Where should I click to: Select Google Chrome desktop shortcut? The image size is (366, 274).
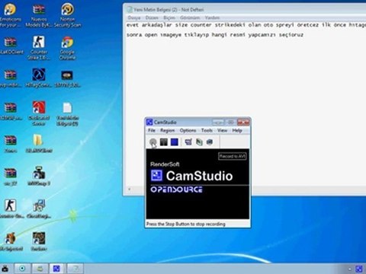[x=67, y=48]
